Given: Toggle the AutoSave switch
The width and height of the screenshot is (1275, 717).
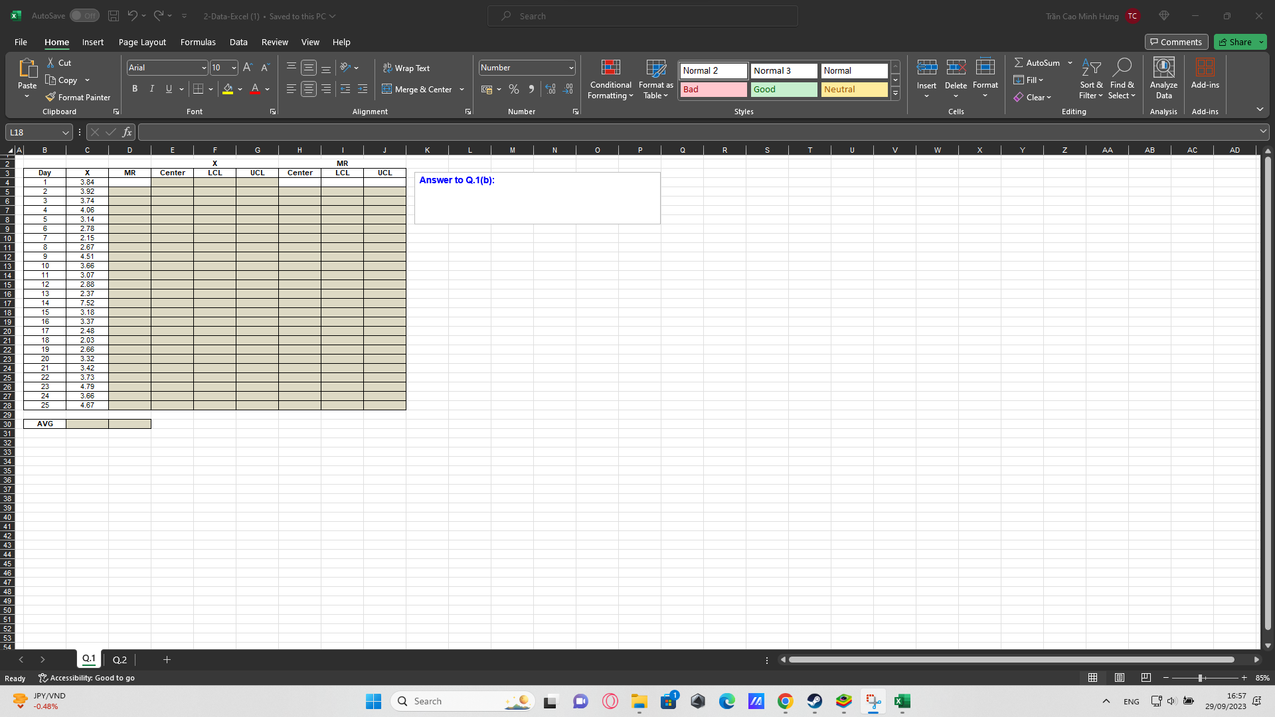Looking at the screenshot, I should click(x=84, y=16).
